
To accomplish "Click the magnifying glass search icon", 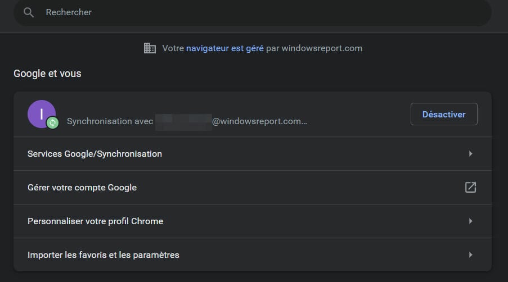I will tap(29, 12).
